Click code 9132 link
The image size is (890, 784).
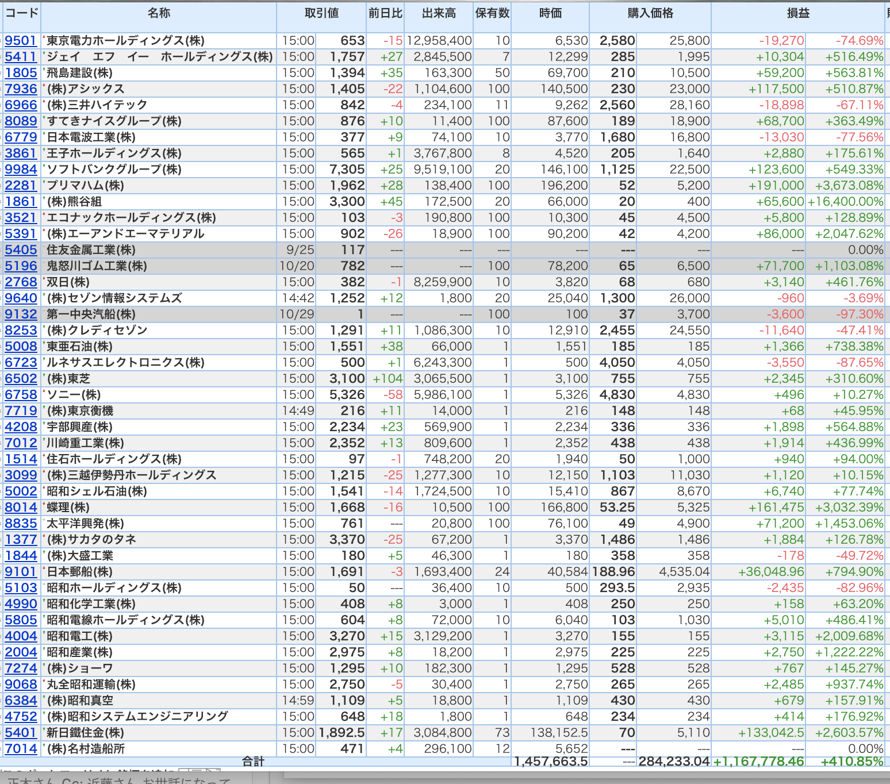tap(21, 314)
